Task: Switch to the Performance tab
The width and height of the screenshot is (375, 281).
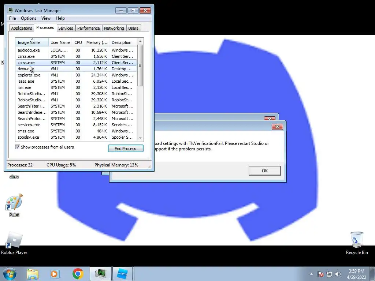Action: coord(88,28)
